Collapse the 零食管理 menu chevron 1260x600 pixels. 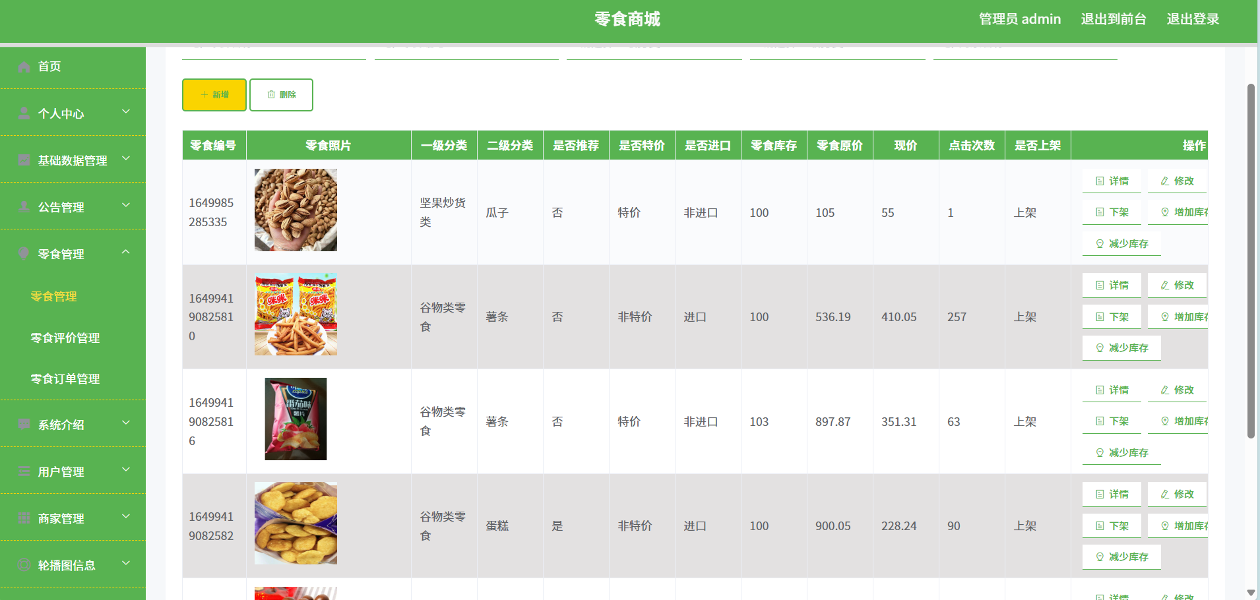pyautogui.click(x=126, y=253)
